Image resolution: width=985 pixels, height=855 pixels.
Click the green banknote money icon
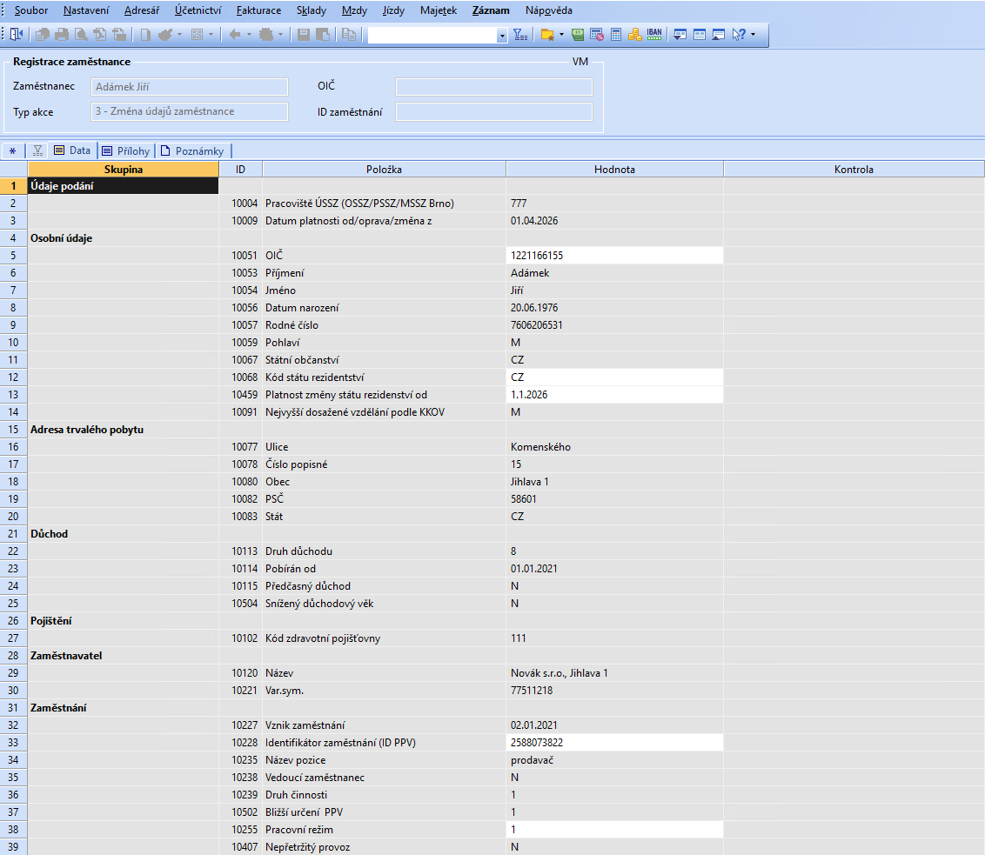579,35
